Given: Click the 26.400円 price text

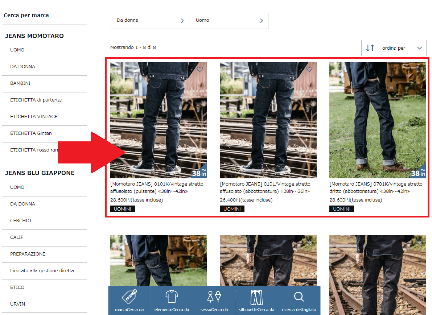Looking at the screenshot, I should tap(246, 200).
